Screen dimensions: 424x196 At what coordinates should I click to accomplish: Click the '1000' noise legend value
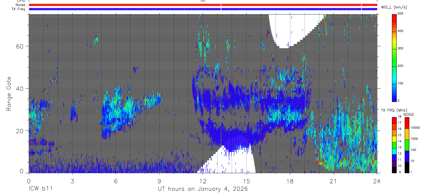[414, 139]
